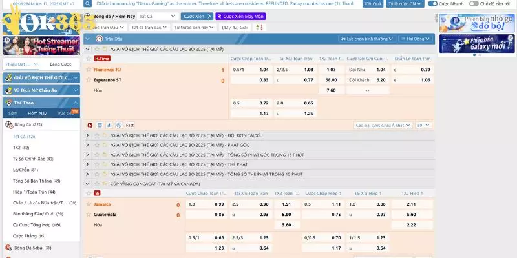Click the Bóng Đá Saba sport icon
517x258 pixels.
tap(8, 248)
